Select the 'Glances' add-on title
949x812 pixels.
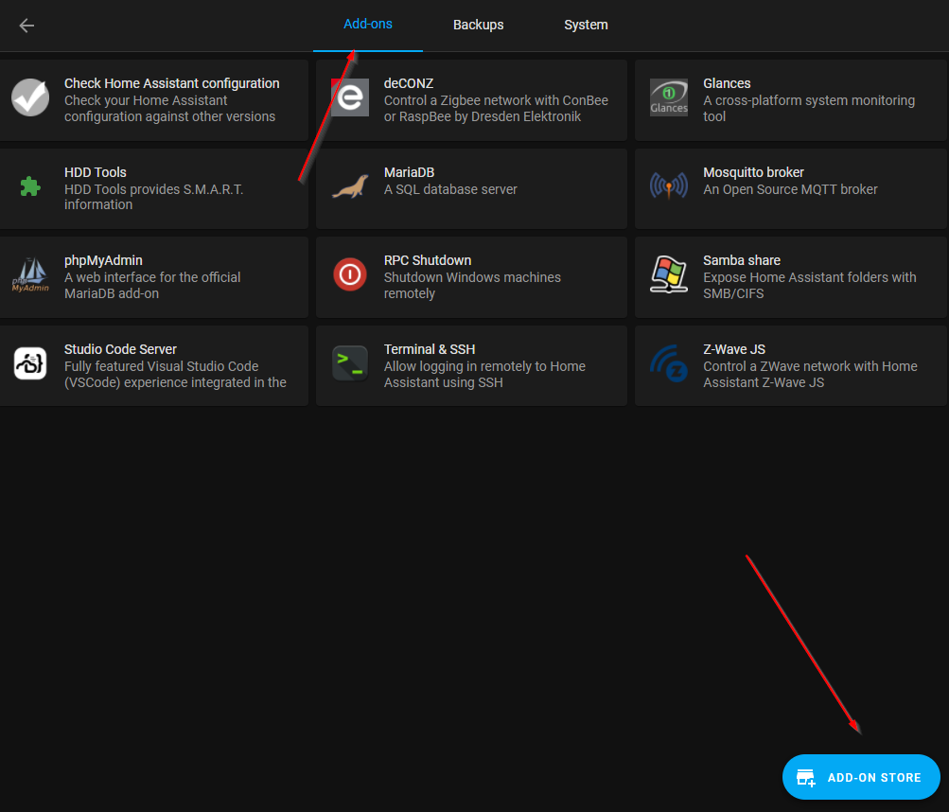pos(727,83)
